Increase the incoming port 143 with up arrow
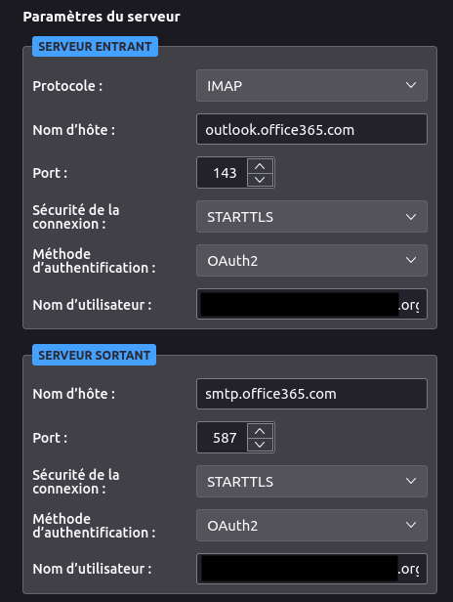 point(260,166)
